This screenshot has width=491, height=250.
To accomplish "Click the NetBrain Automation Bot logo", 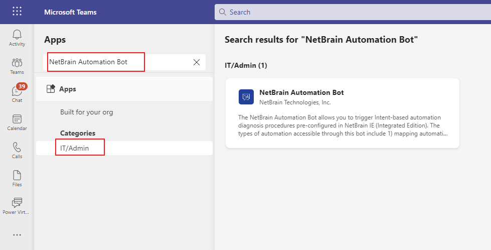I will tap(246, 96).
